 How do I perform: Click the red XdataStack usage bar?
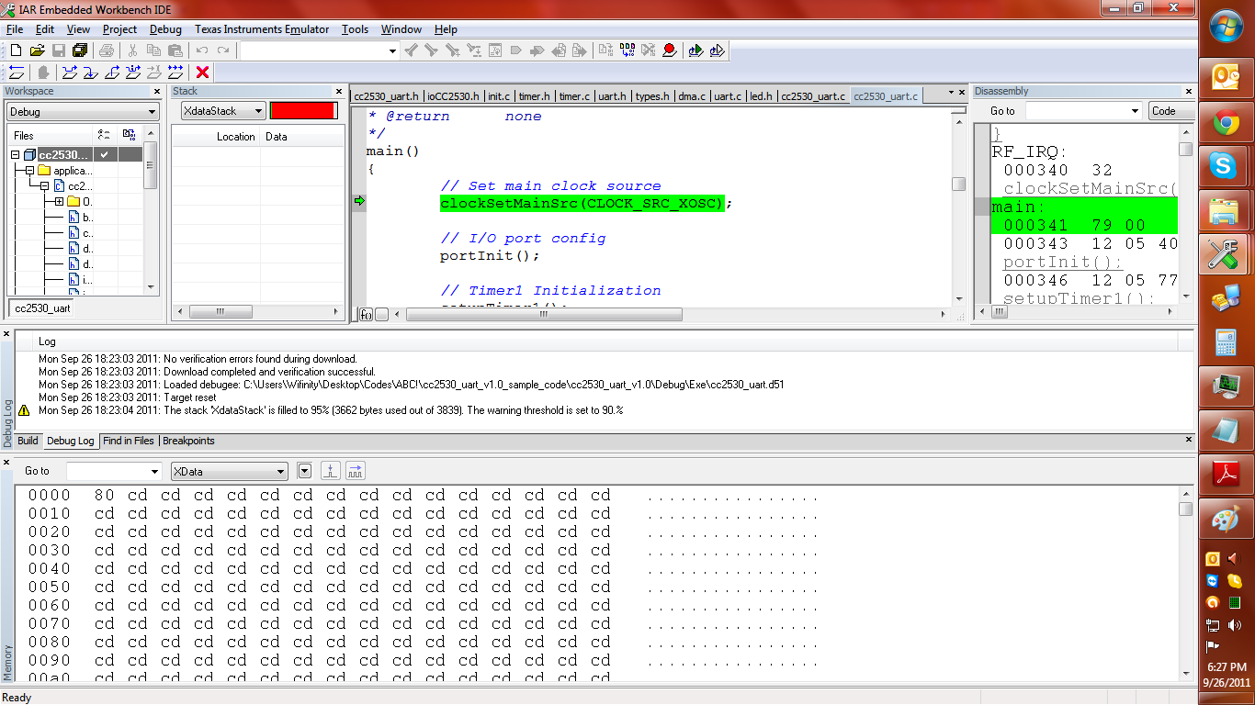point(303,111)
